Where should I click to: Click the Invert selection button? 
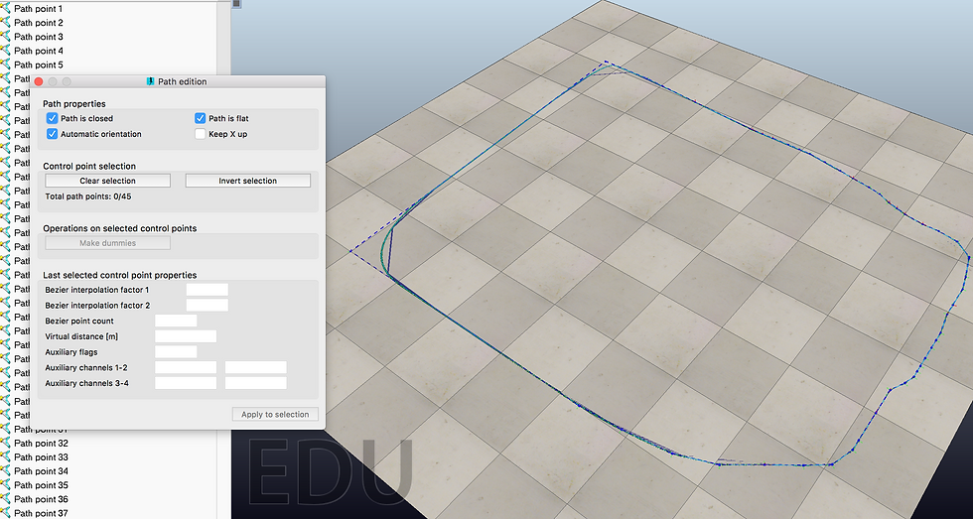247,181
